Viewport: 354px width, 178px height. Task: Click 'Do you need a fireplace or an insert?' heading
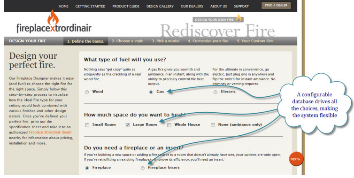(134, 148)
